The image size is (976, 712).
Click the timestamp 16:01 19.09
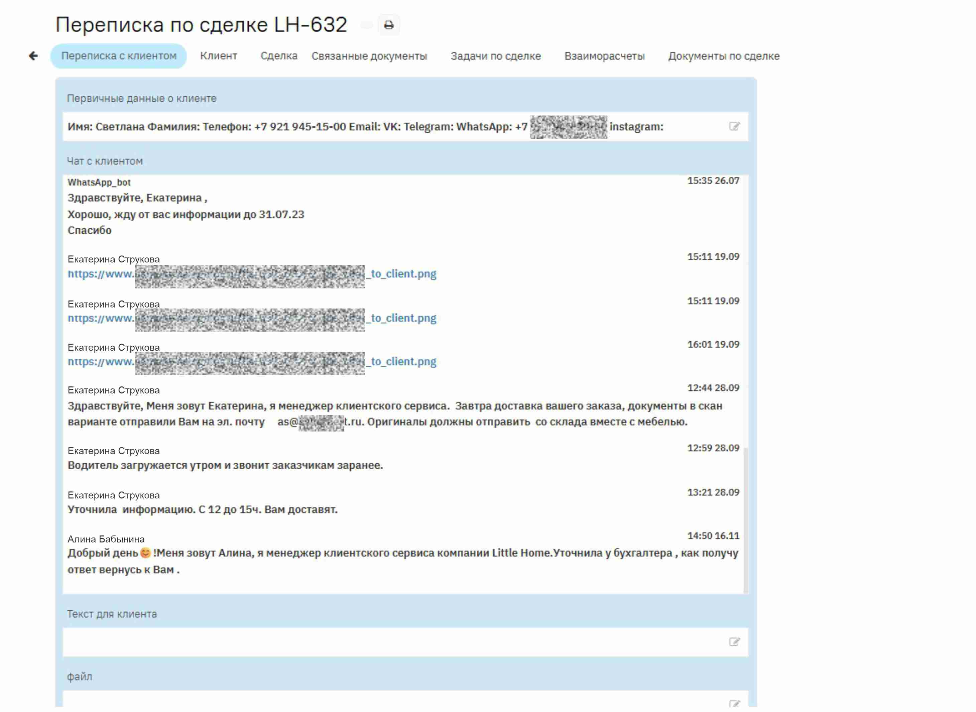click(x=713, y=344)
